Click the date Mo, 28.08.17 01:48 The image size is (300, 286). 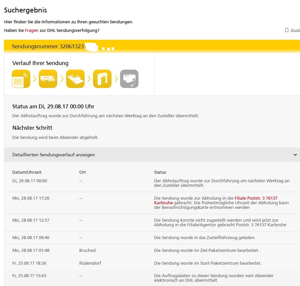tap(31, 250)
